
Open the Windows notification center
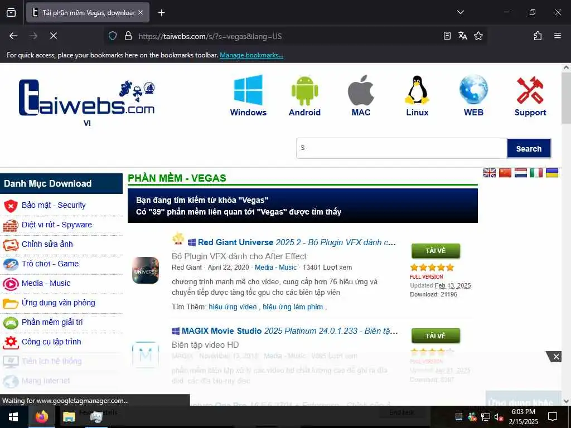[553, 417]
